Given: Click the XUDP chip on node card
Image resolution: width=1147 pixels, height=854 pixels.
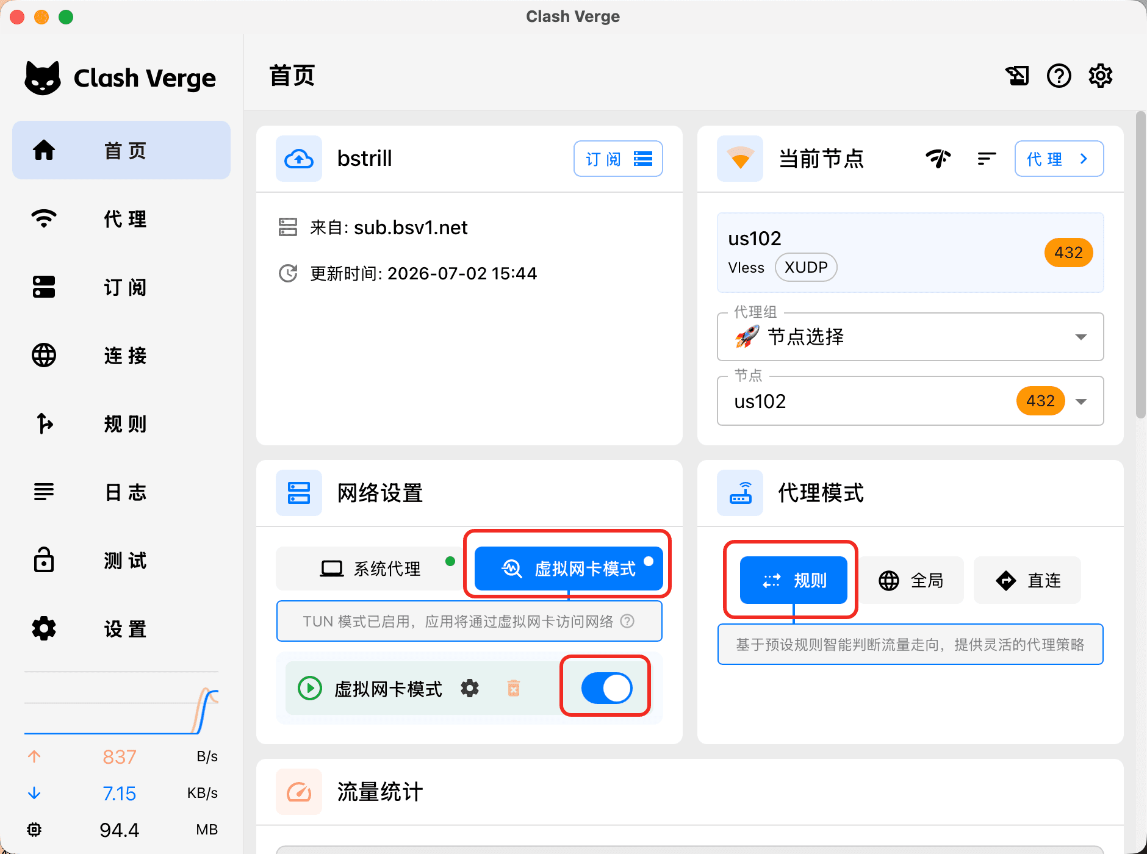Looking at the screenshot, I should tap(806, 267).
